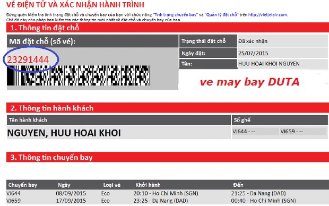Click departure '23:25 - Da Nang (DAD)'
This screenshot has width=329, height=206.
click(x=160, y=201)
